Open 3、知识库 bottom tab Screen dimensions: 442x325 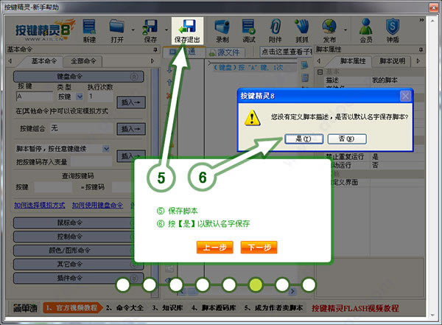click(x=168, y=308)
